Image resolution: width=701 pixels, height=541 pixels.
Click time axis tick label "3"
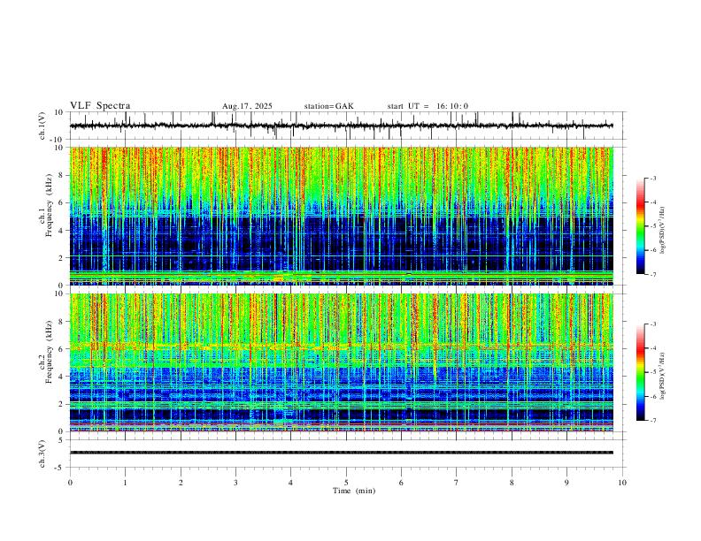click(x=235, y=483)
